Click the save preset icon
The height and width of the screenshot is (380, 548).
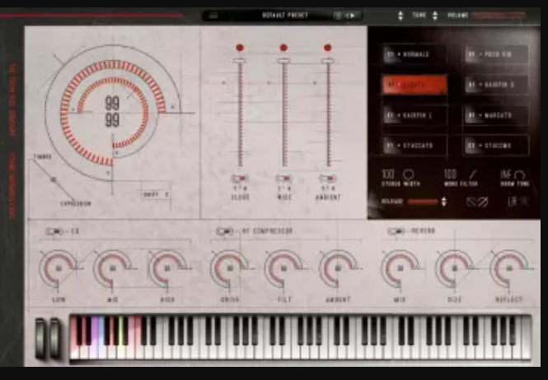point(338,16)
